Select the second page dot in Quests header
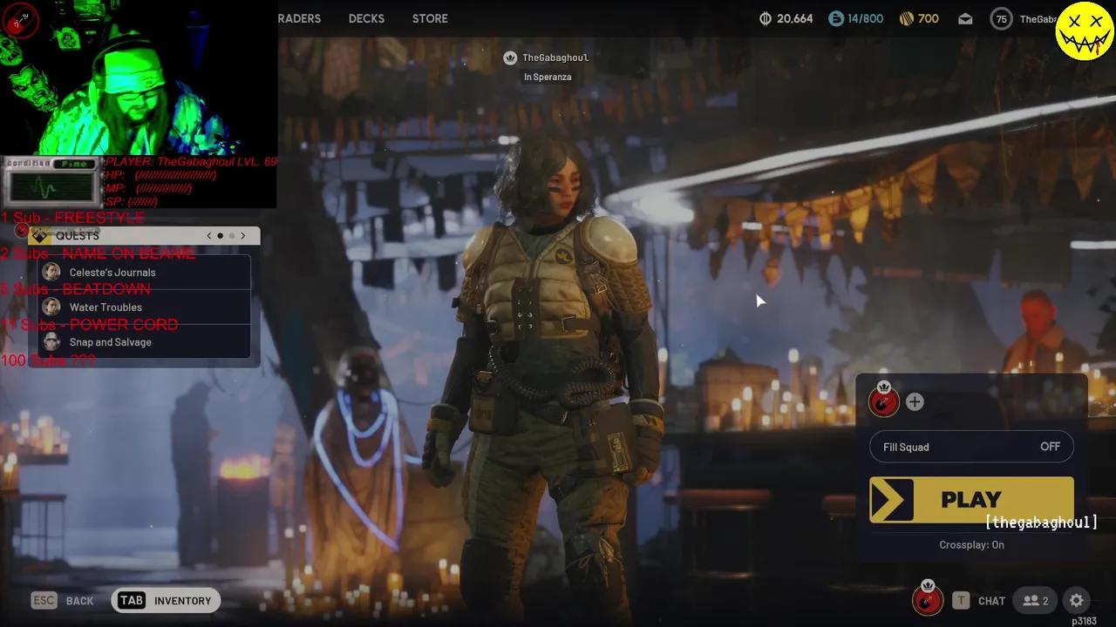Screen dimensions: 1116x627 click(232, 236)
